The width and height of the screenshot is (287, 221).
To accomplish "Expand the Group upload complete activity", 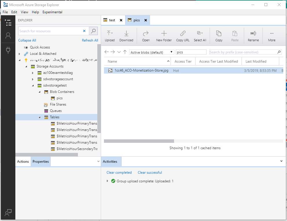I will pos(107,181).
